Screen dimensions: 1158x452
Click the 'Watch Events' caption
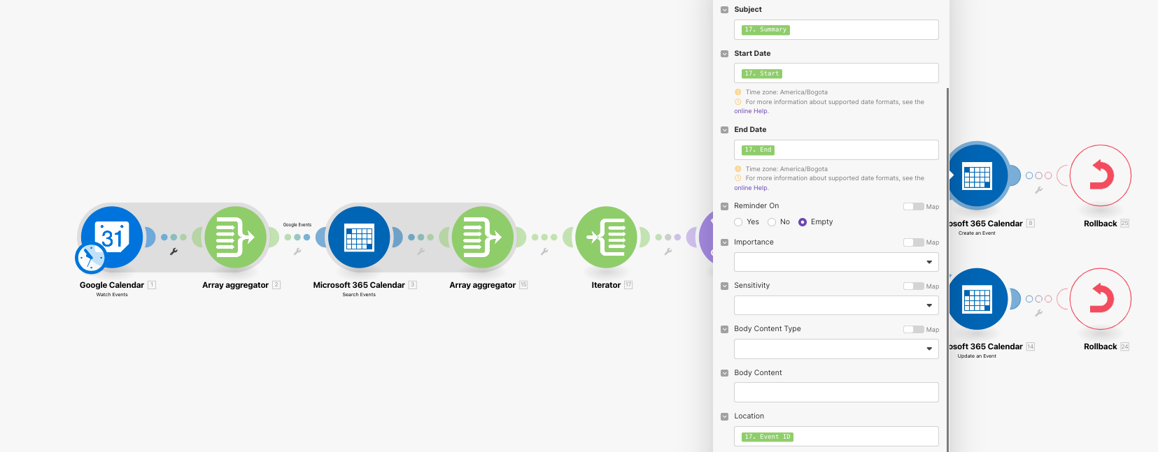point(112,295)
